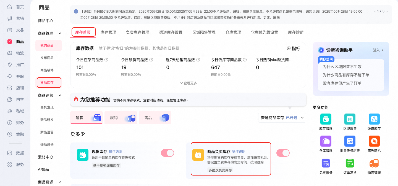The width and height of the screenshot is (398, 186).
Task: Select the 履约 mode tab
Action: coord(121,118)
